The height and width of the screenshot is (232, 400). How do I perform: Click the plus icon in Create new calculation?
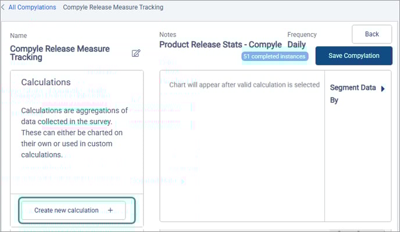[110, 210]
